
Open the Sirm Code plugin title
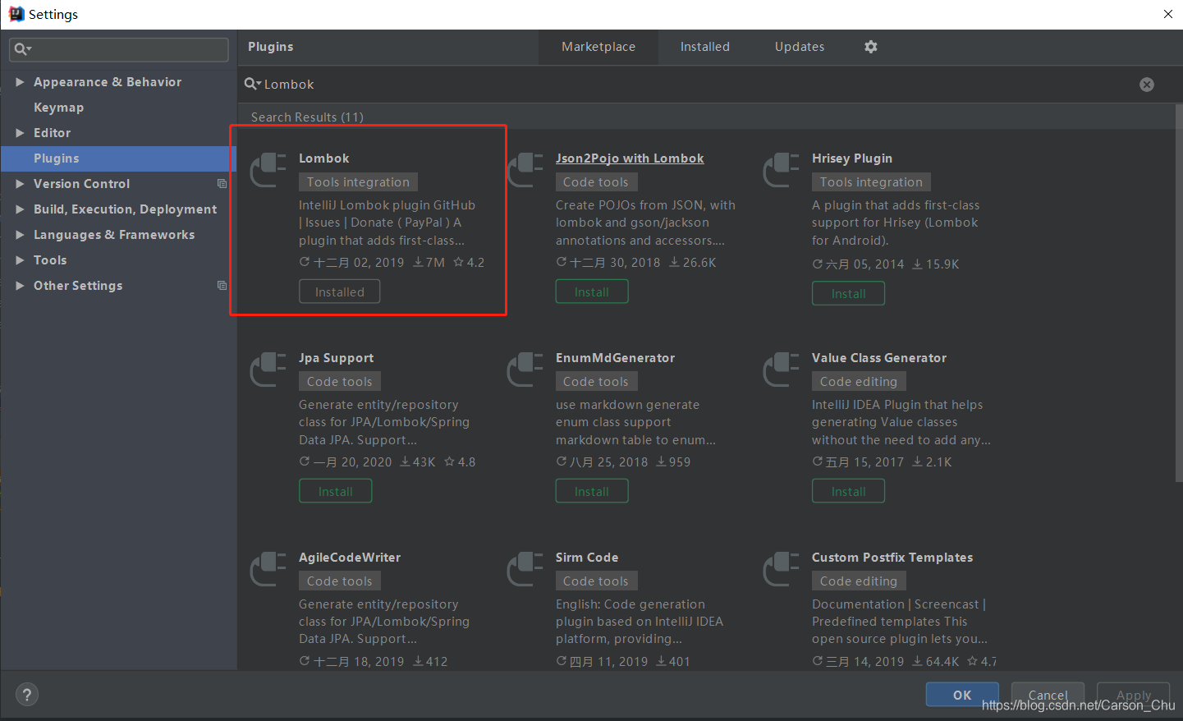tap(587, 558)
